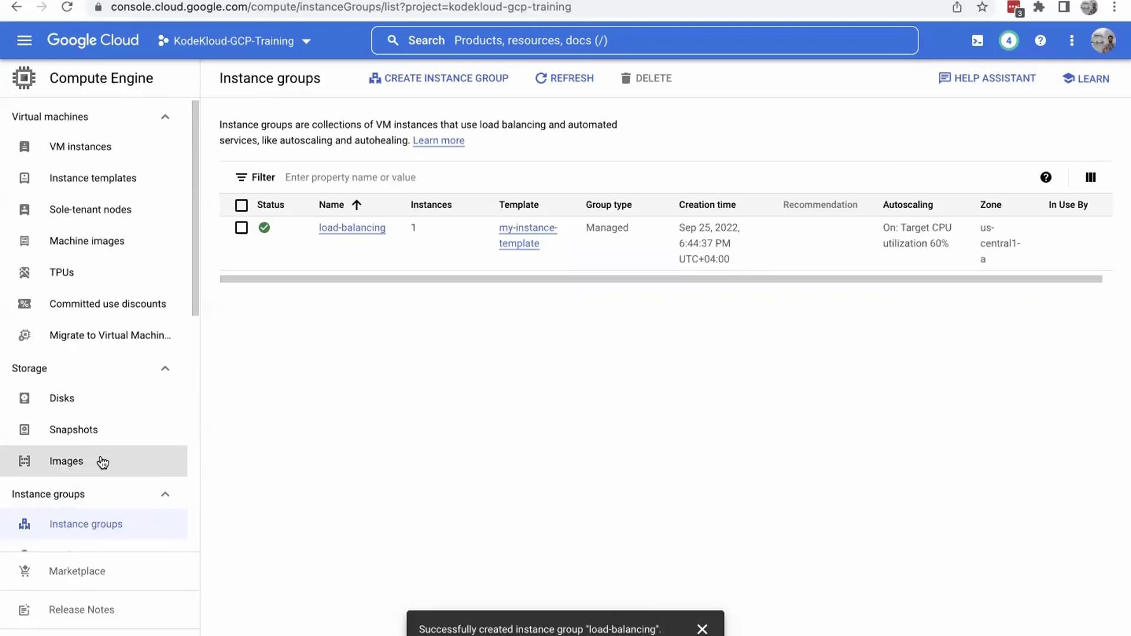Dismiss the success notification toast
This screenshot has height=636, width=1131.
click(702, 629)
